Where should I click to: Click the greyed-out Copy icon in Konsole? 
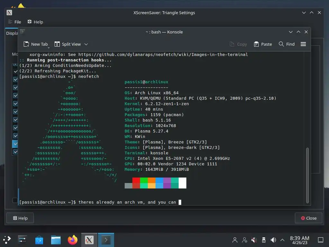click(x=232, y=44)
